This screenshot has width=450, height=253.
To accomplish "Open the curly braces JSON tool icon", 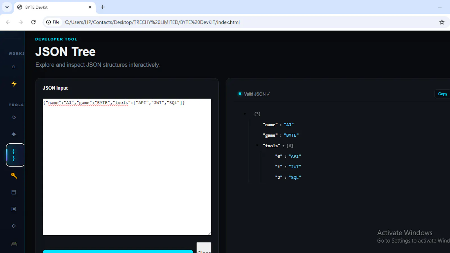I will click(x=15, y=155).
